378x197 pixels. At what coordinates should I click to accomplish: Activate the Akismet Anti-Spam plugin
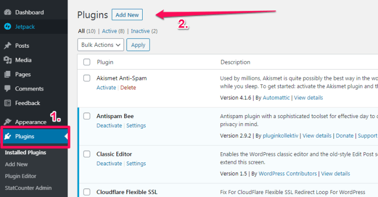click(106, 87)
